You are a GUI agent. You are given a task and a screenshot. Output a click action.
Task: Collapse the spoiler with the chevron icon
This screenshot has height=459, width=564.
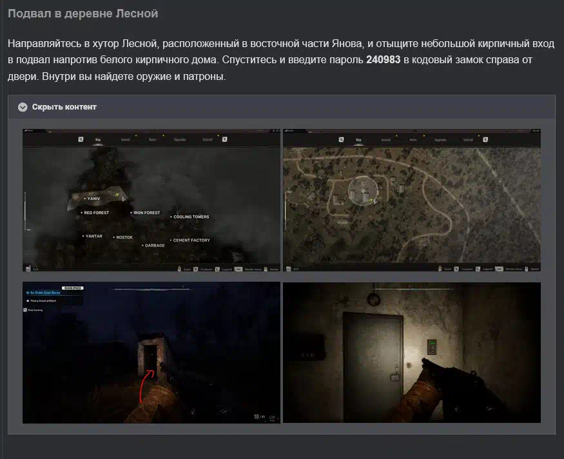pyautogui.click(x=23, y=107)
